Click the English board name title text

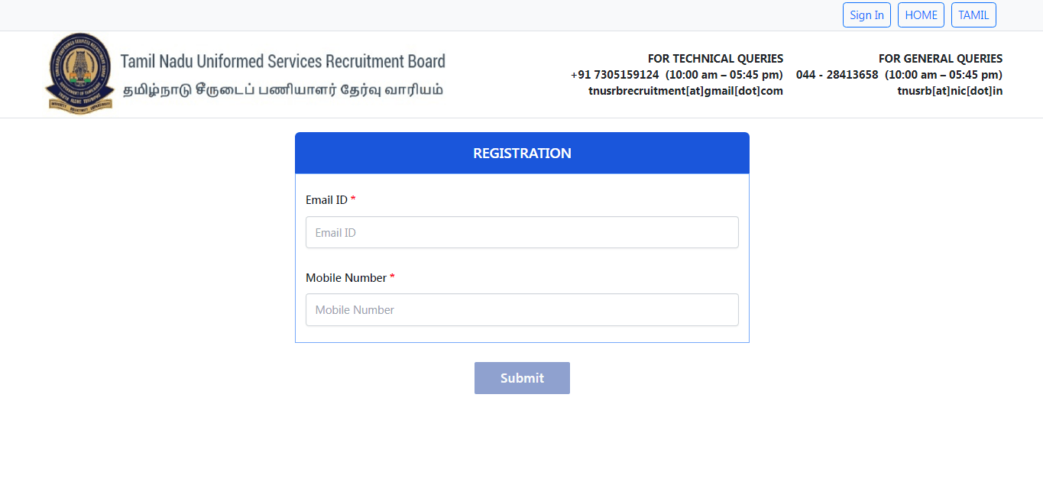click(x=283, y=61)
